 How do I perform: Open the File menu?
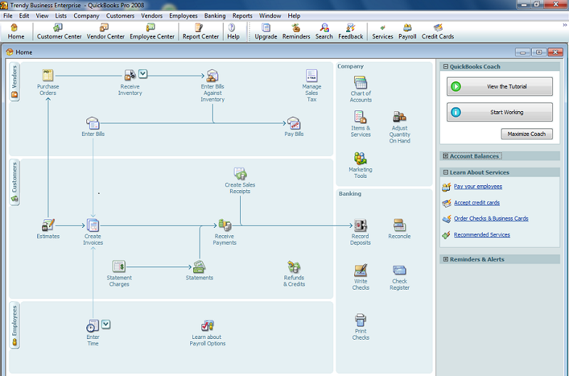pyautogui.click(x=7, y=16)
